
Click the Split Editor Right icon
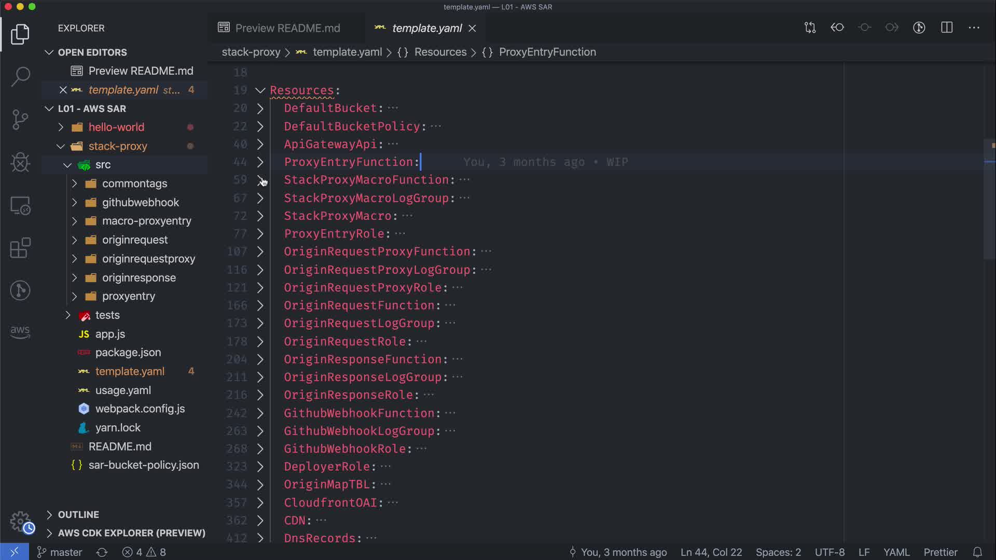tap(947, 28)
